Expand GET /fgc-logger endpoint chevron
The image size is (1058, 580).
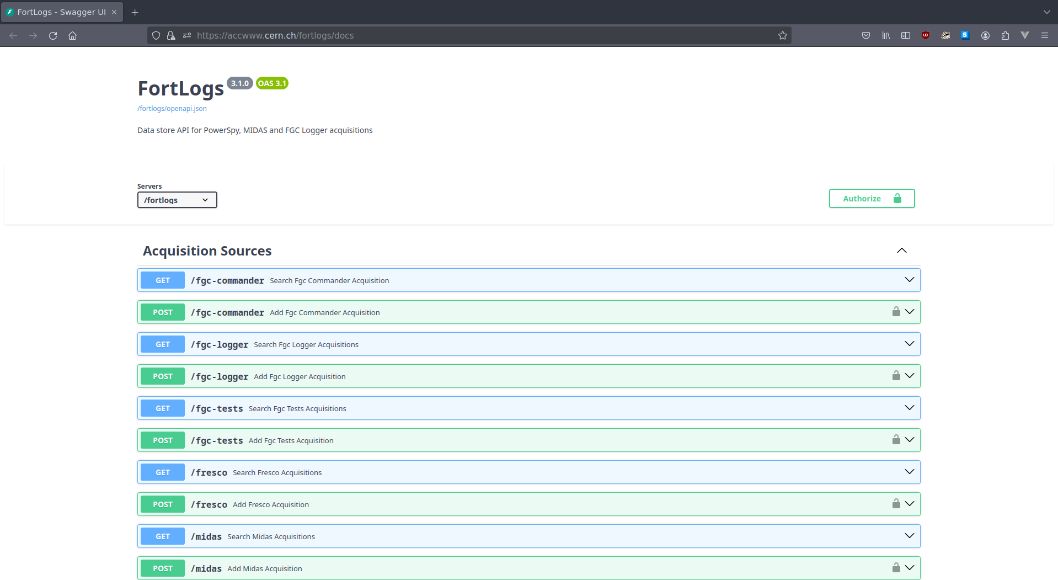[x=910, y=344]
